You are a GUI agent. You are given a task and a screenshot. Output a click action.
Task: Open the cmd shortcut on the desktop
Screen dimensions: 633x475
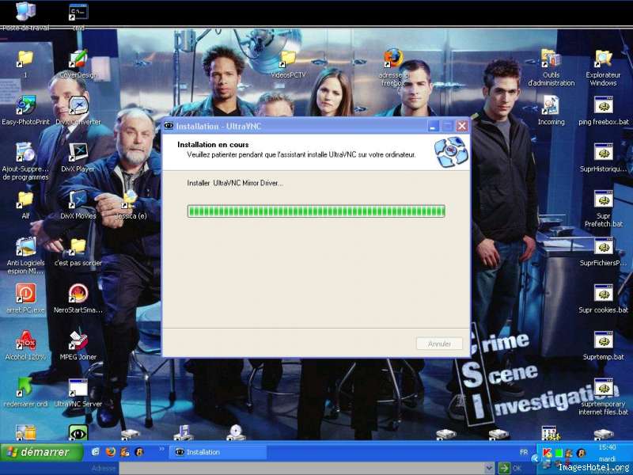point(78,13)
